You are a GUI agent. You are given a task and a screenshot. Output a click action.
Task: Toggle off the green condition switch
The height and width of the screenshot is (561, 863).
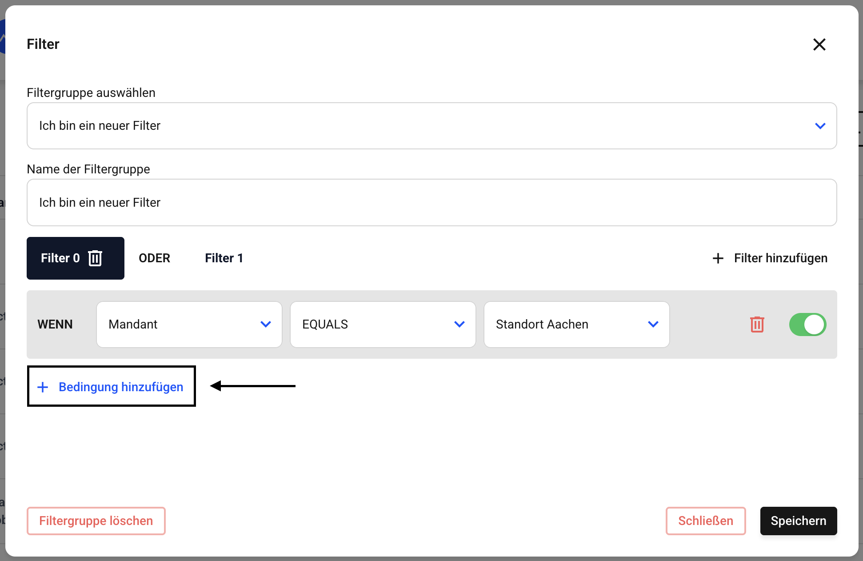click(x=807, y=325)
